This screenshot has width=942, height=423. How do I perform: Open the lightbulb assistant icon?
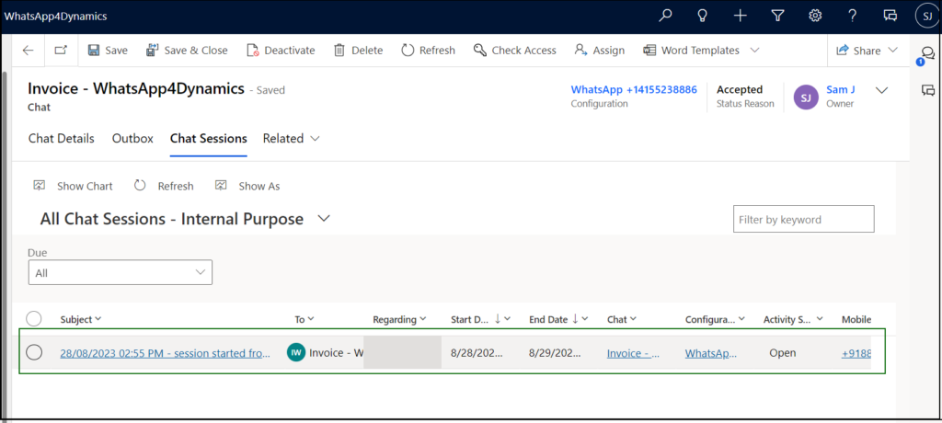coord(702,17)
